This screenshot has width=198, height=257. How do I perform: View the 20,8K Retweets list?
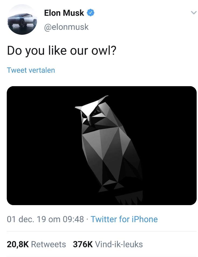point(36,244)
